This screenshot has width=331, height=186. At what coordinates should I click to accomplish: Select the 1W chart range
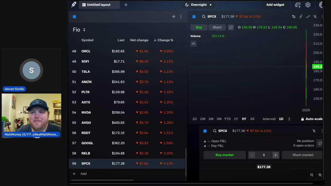203,119
